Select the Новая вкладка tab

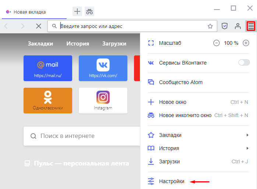(x=34, y=12)
